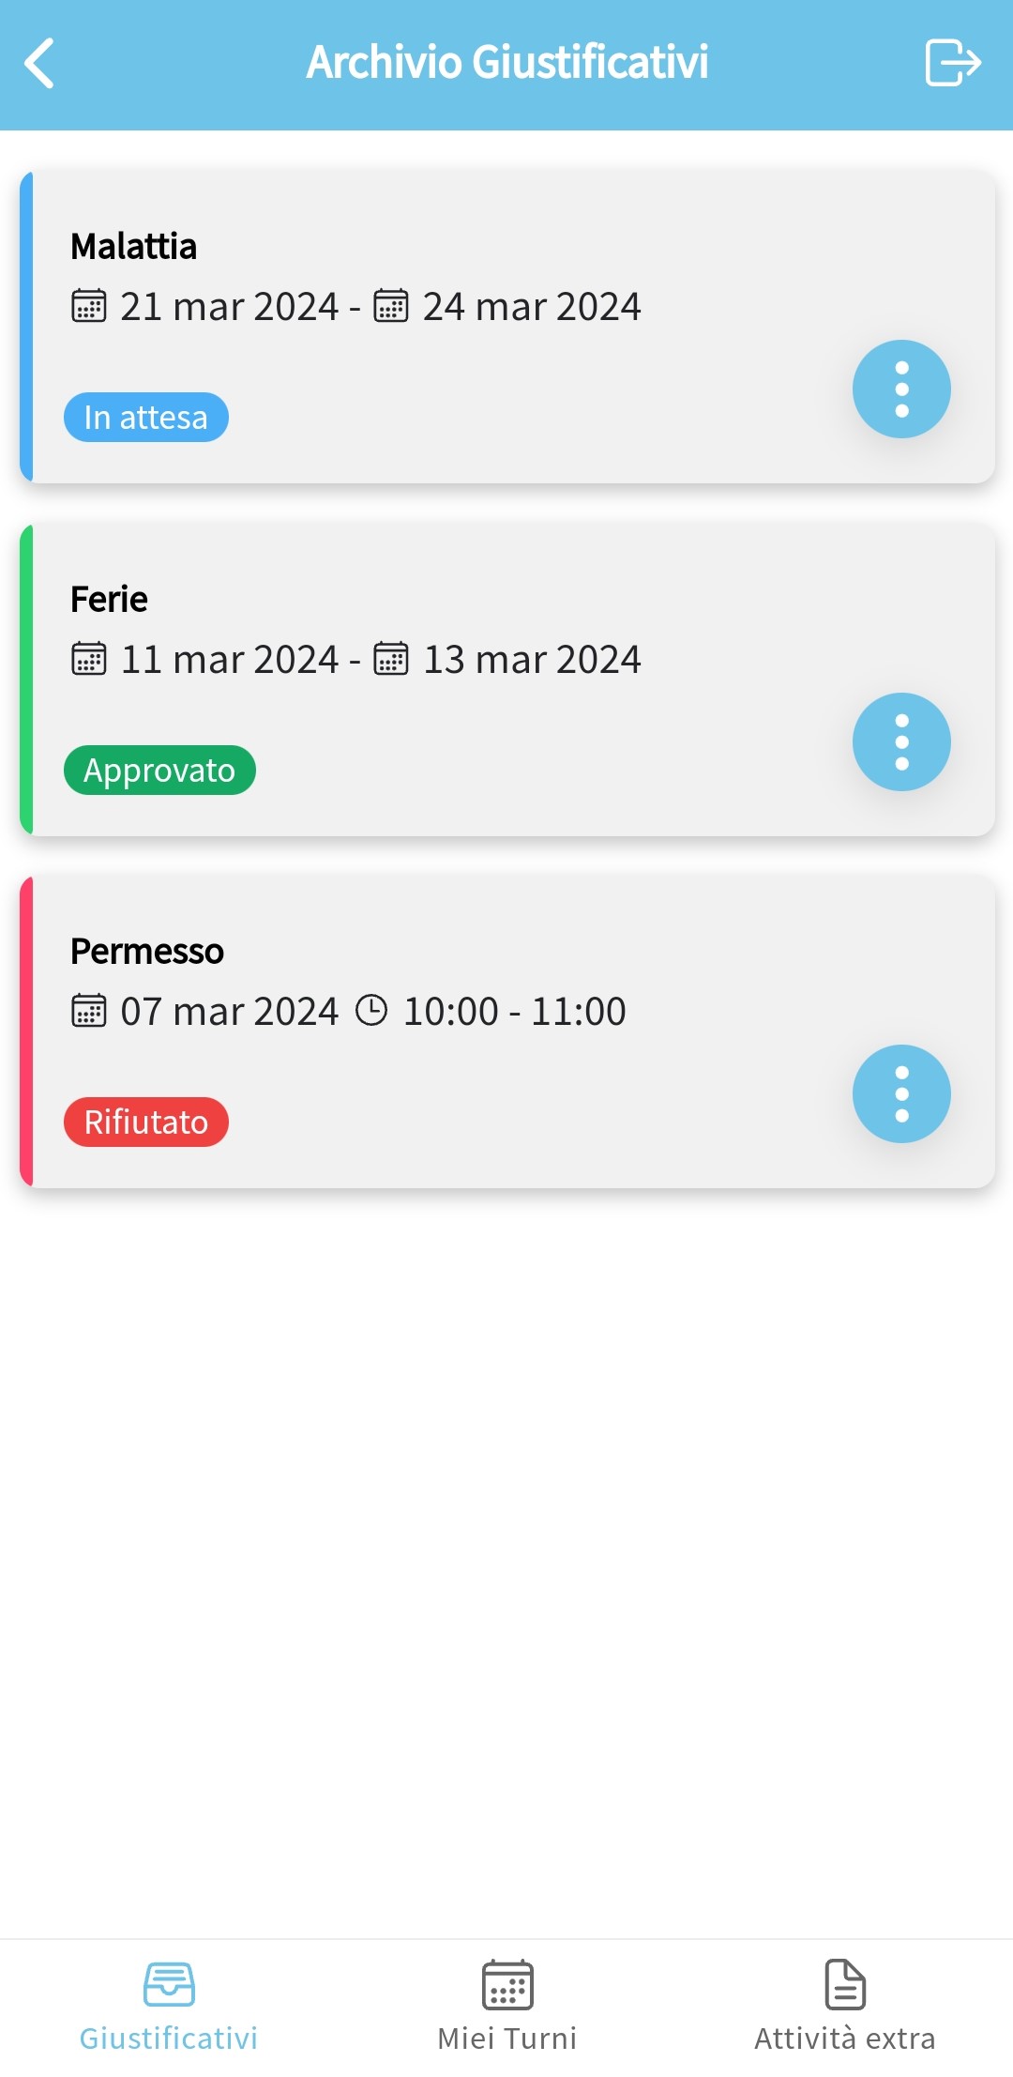Click the Approvato status badge
This screenshot has width=1013, height=2077.
159,771
